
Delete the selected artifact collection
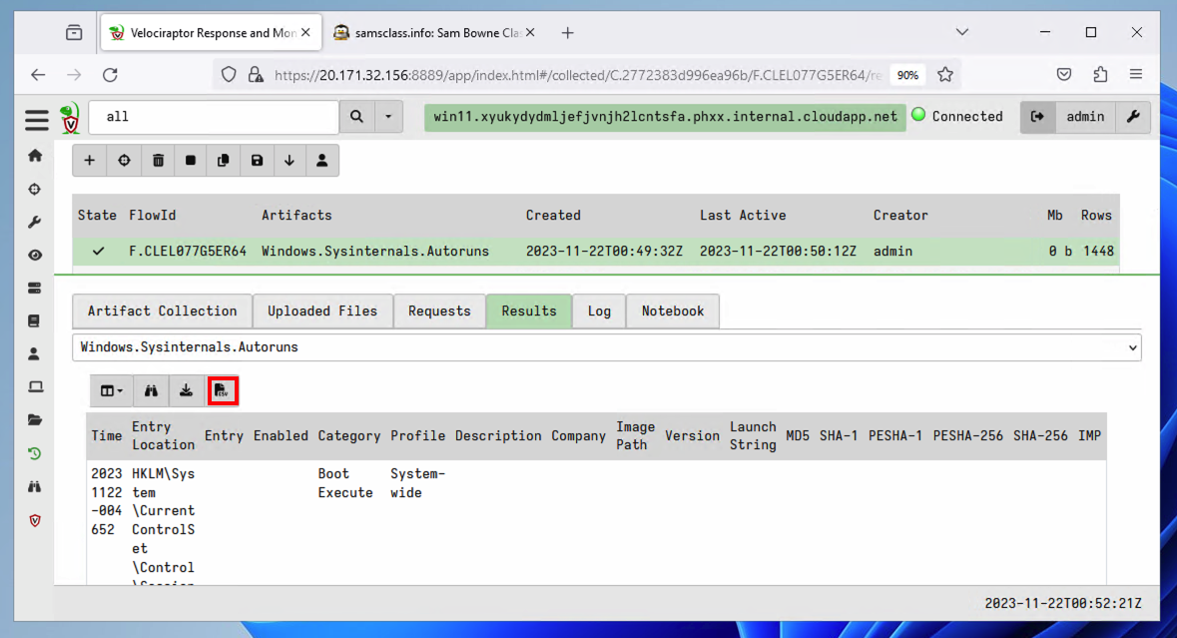158,161
